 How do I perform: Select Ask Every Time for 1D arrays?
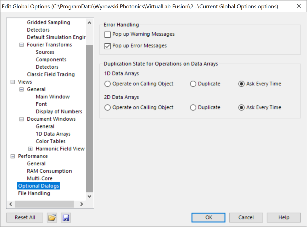pos(241,84)
